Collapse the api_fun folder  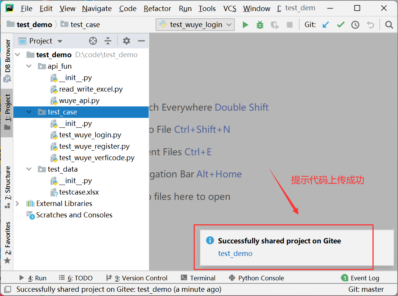pos(29,66)
